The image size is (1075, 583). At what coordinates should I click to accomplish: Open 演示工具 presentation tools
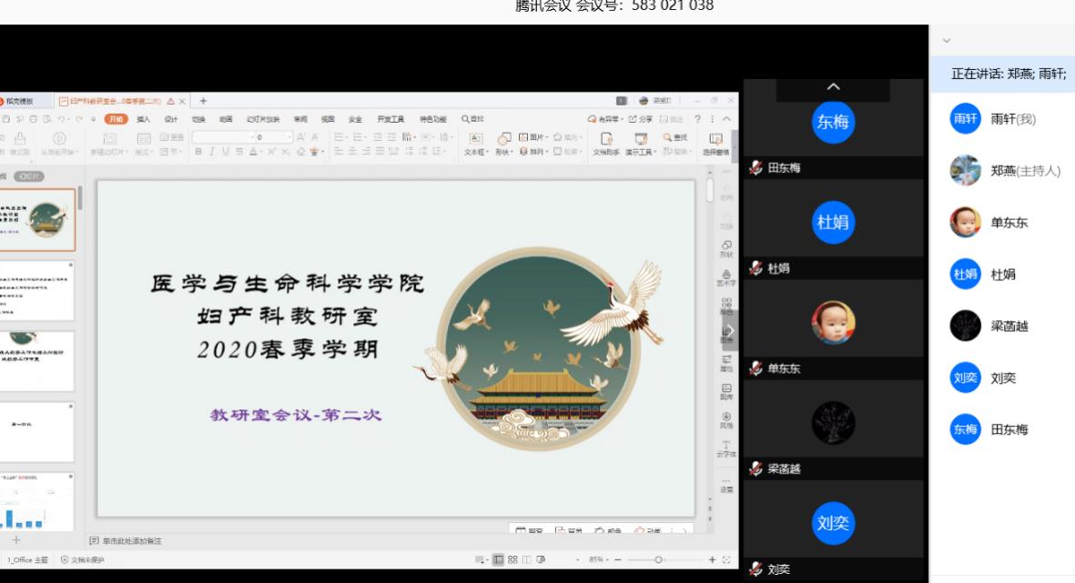point(640,143)
